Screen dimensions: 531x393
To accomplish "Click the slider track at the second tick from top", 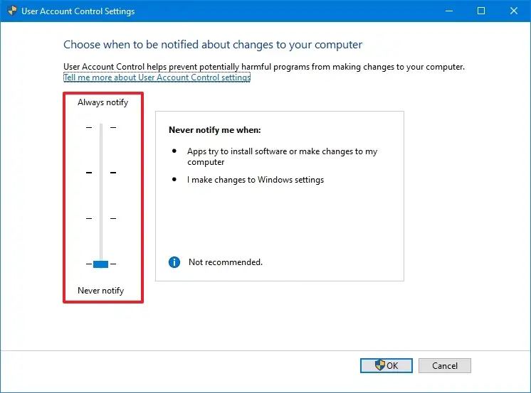I will tap(101, 173).
